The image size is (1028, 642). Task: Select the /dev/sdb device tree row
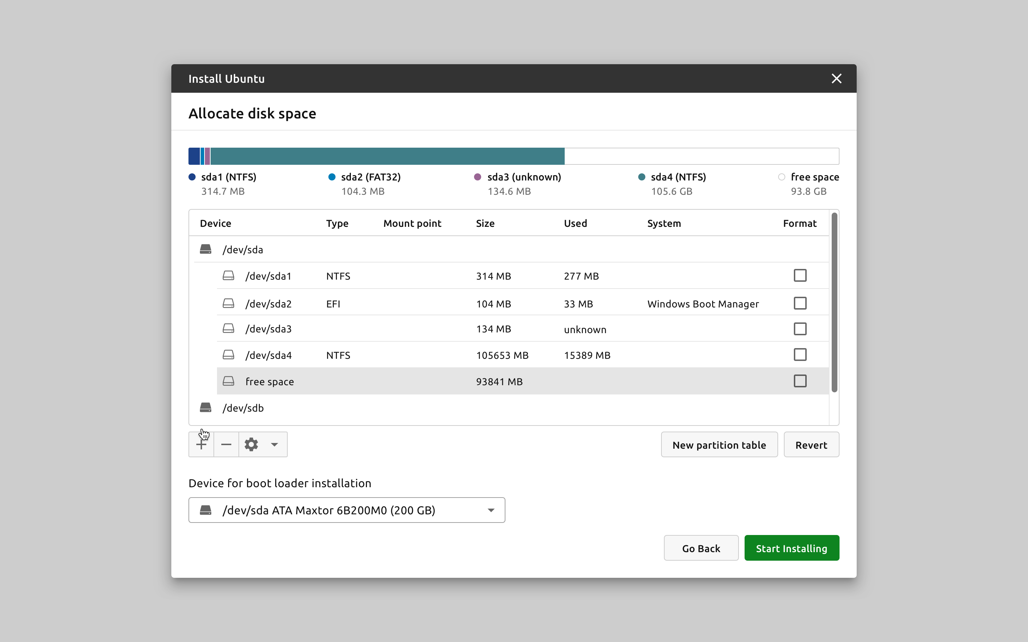click(x=243, y=408)
